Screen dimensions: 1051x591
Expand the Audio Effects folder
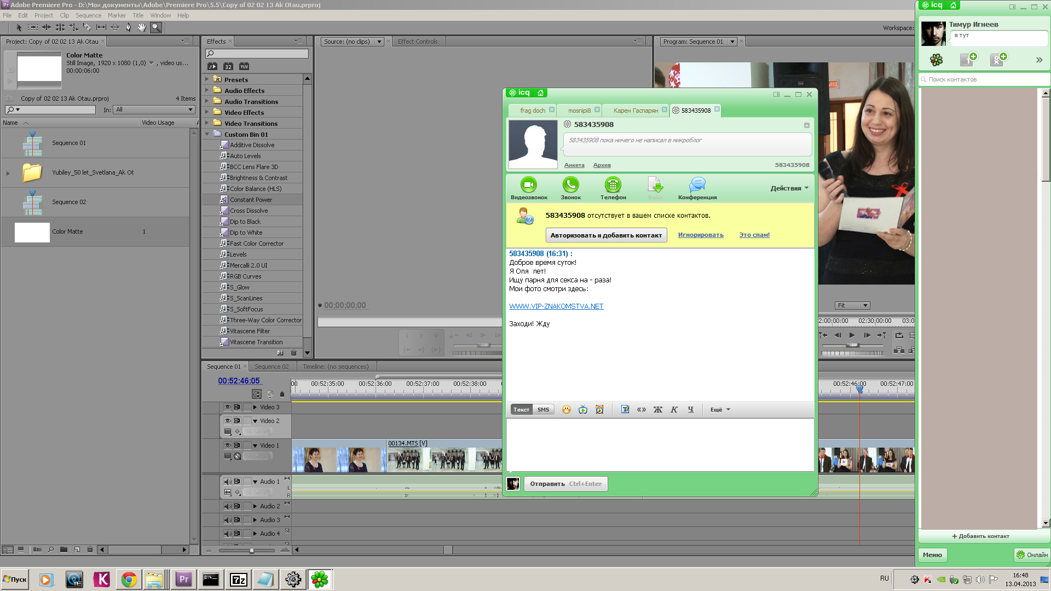click(207, 90)
